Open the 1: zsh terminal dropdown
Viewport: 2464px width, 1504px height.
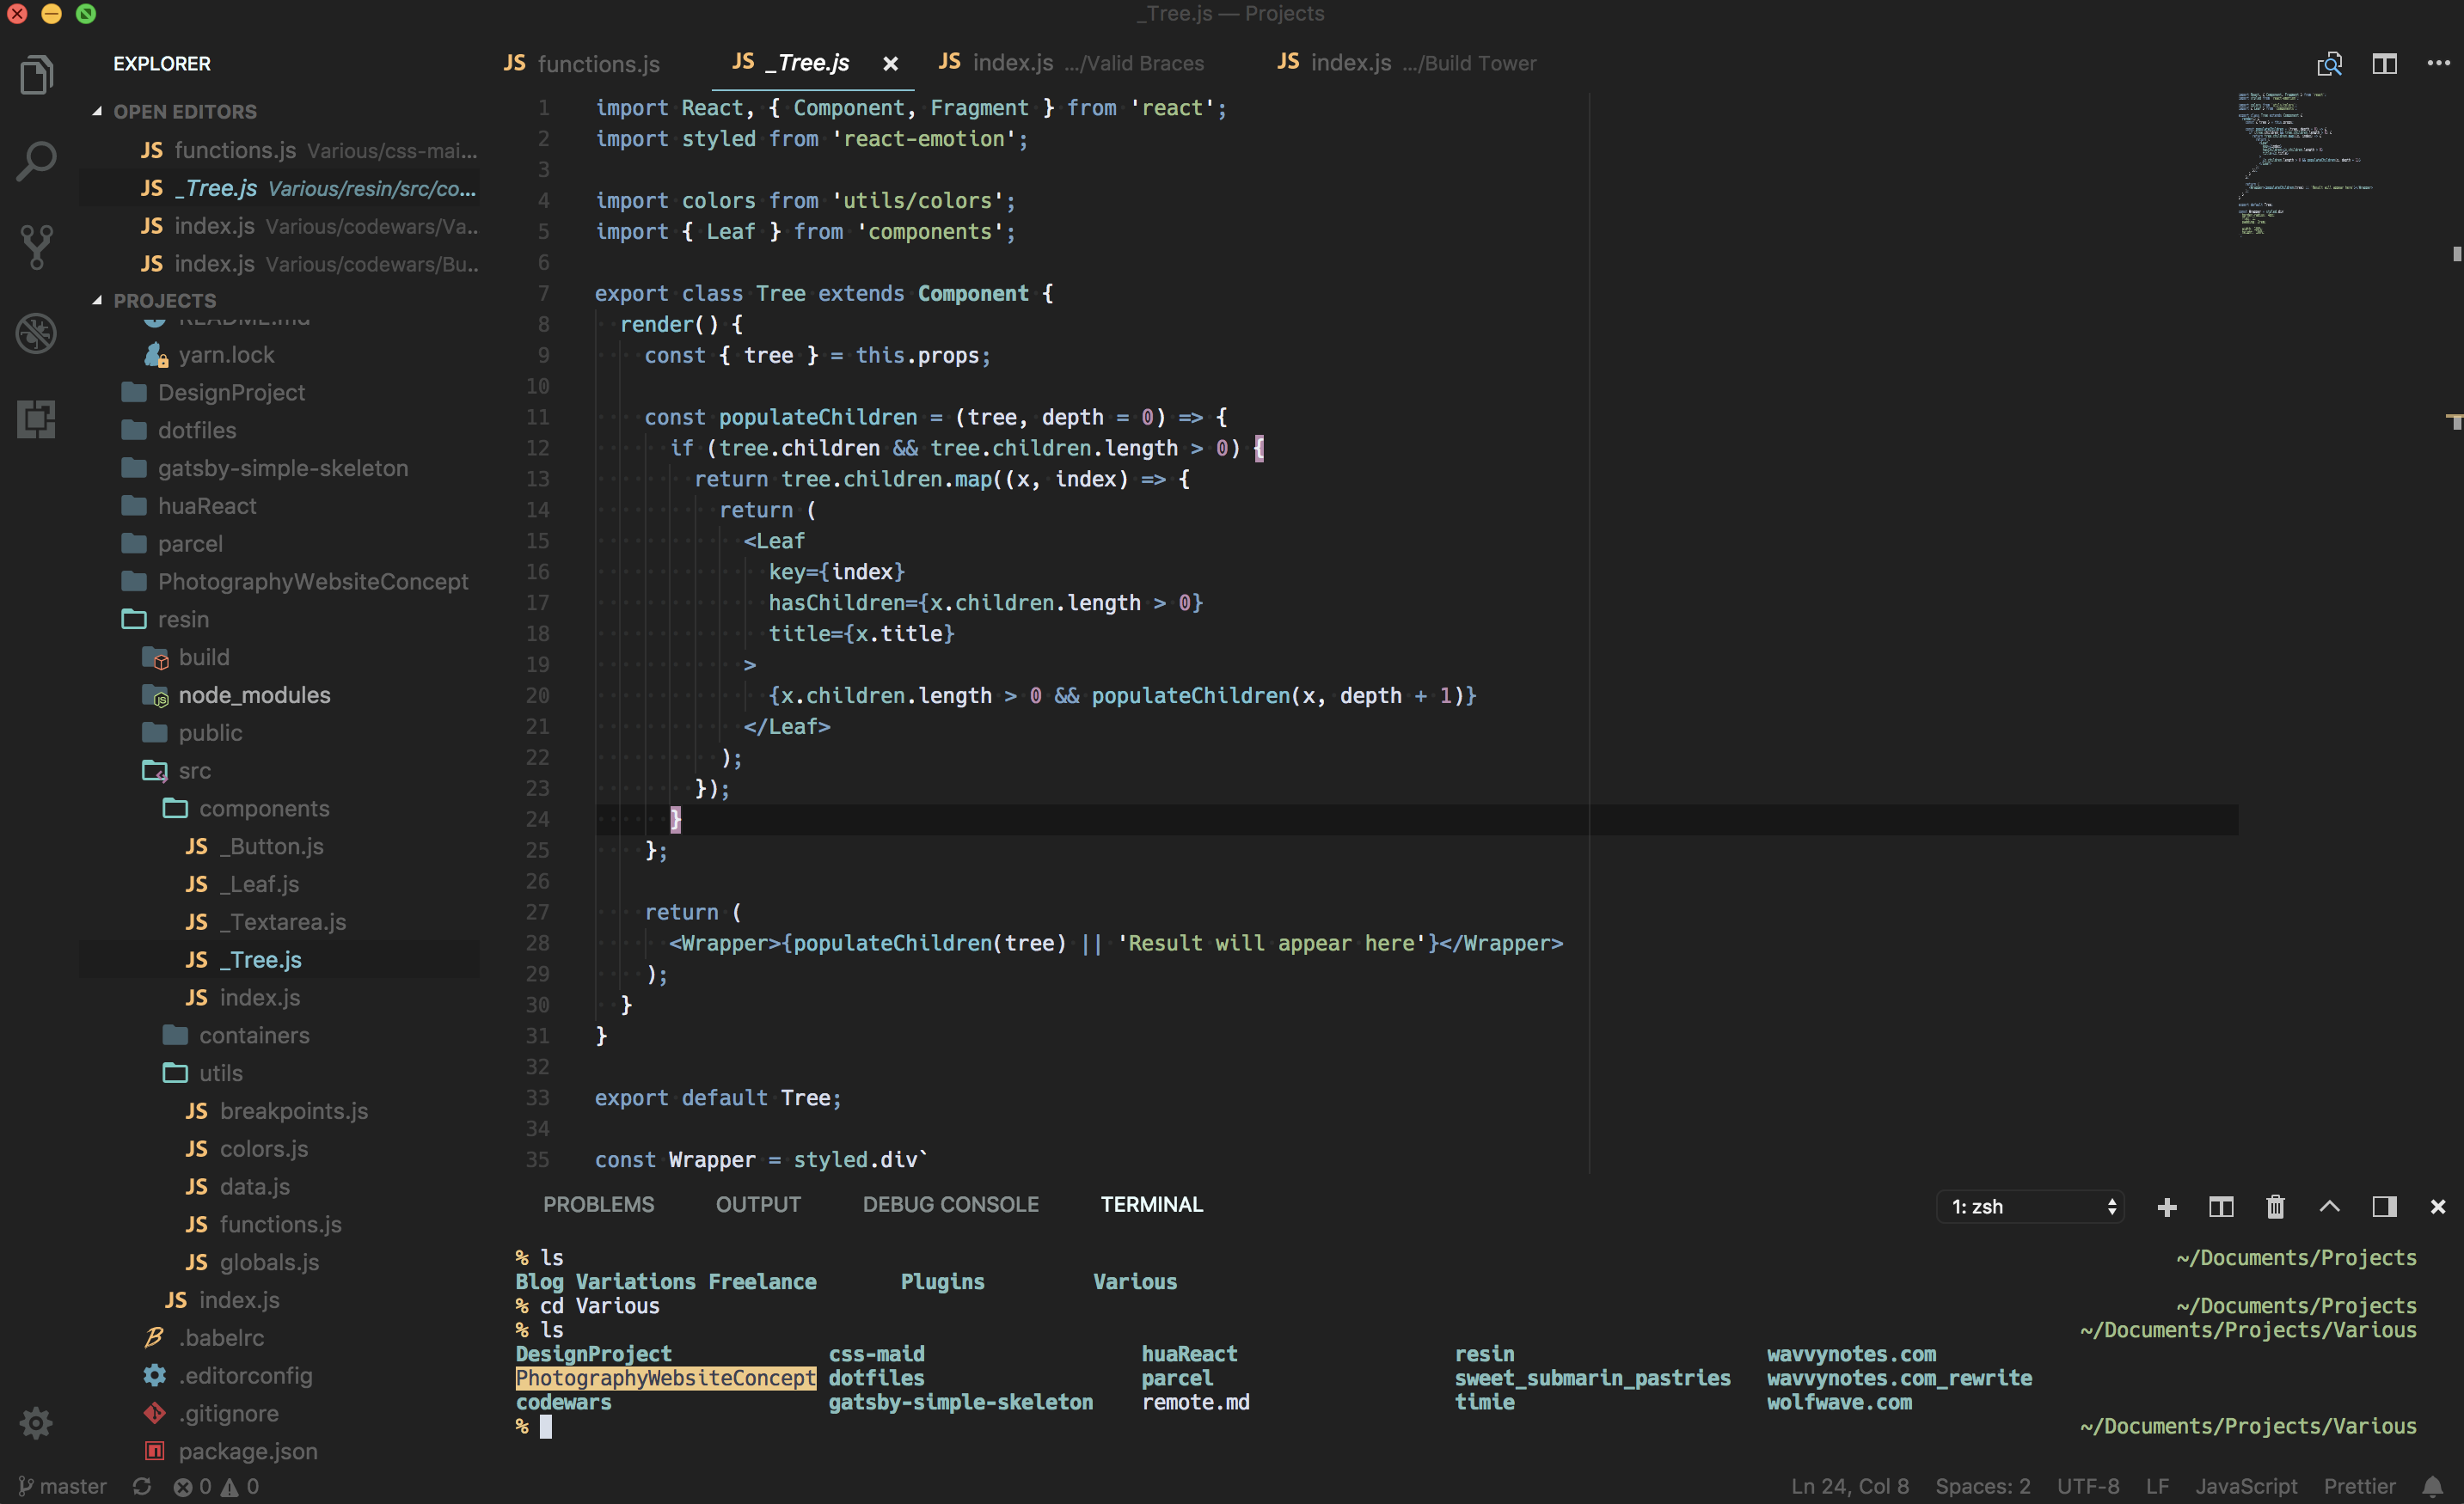(x=2030, y=1206)
